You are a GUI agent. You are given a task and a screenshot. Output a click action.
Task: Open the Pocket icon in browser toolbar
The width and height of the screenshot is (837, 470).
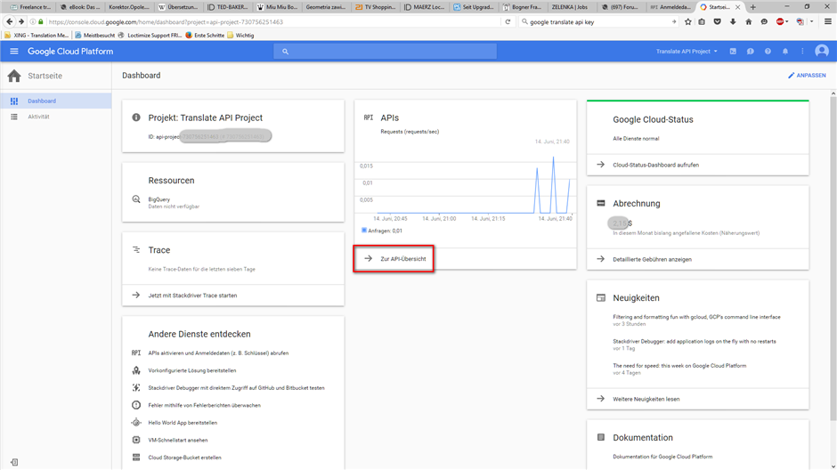coord(718,22)
